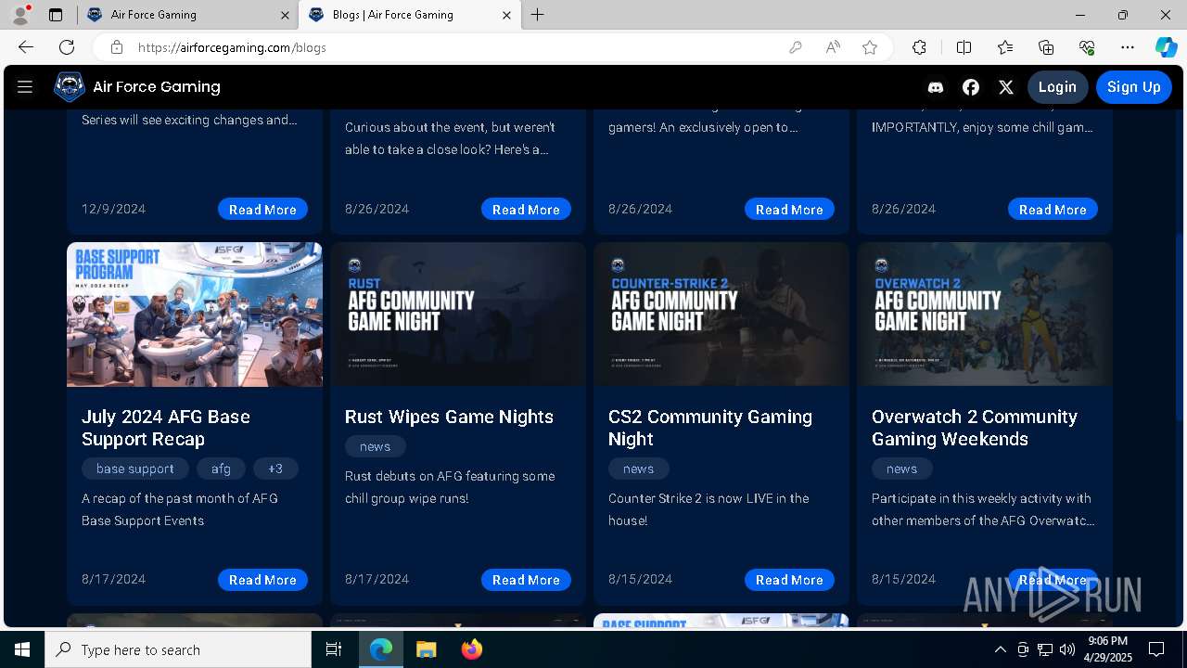Image resolution: width=1187 pixels, height=668 pixels.
Task: Click the 'Air Force Gaming' header text
Action: [x=157, y=87]
